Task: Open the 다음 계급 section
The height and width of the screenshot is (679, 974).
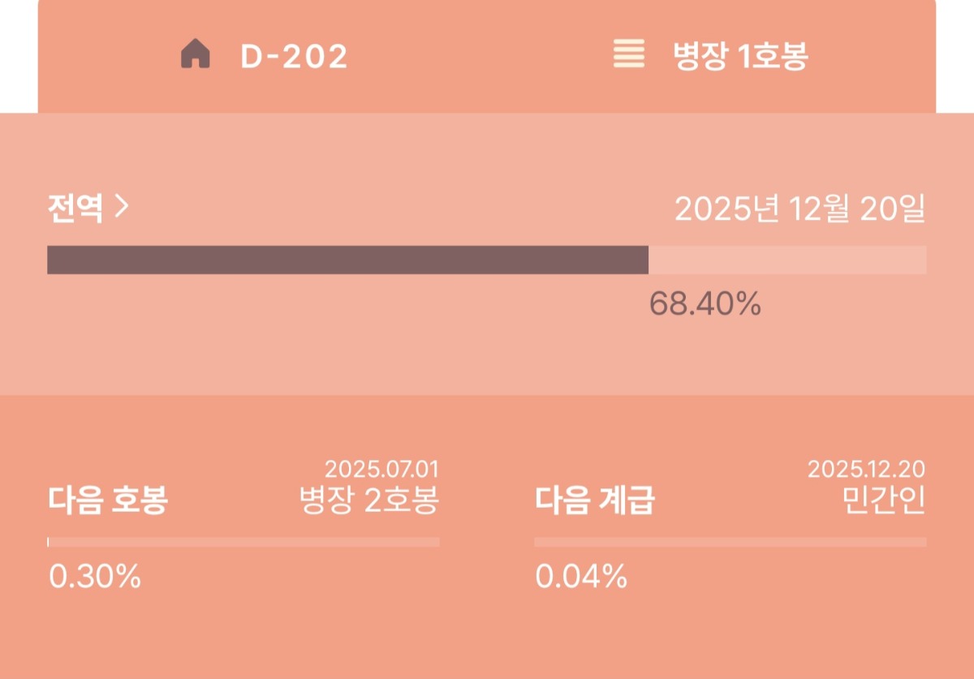Action: tap(595, 501)
